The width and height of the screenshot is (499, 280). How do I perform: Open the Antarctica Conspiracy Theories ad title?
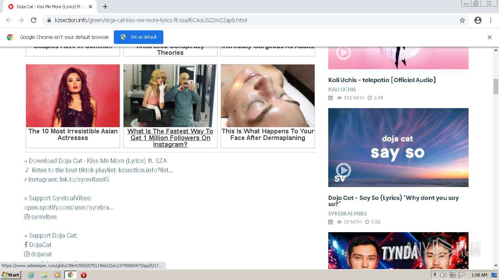click(170, 49)
